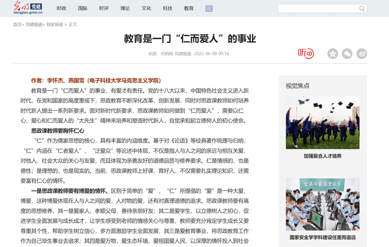Open the list menu icon in navigation bar
Viewport: 389px width, 247px height.
point(209,9)
